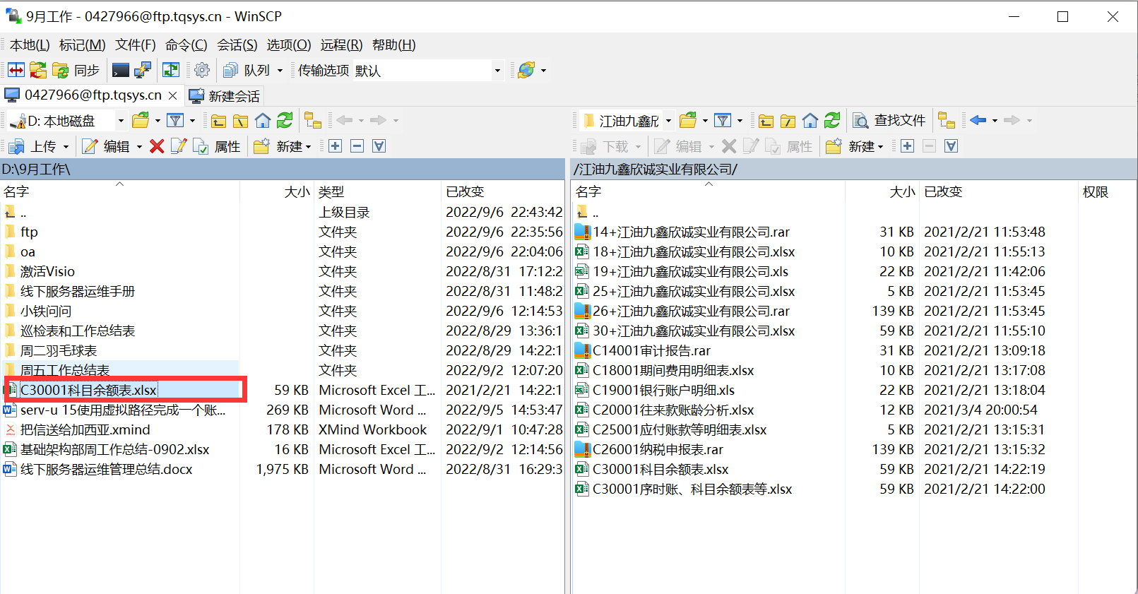Image resolution: width=1138 pixels, height=594 pixels.
Task: Switch to the 新建会话 tab
Action: (x=225, y=95)
